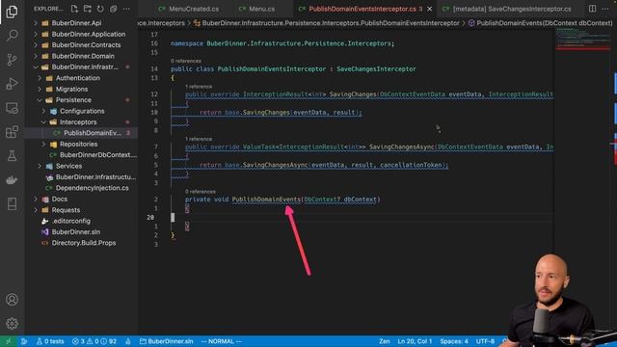Click 1 reference above SavingChangesAsync
The width and height of the screenshot is (617, 347).
pyautogui.click(x=199, y=139)
